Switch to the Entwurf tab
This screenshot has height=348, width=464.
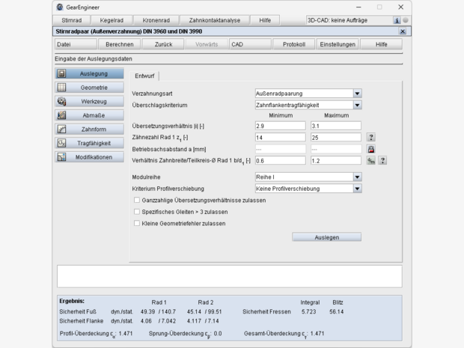point(144,76)
